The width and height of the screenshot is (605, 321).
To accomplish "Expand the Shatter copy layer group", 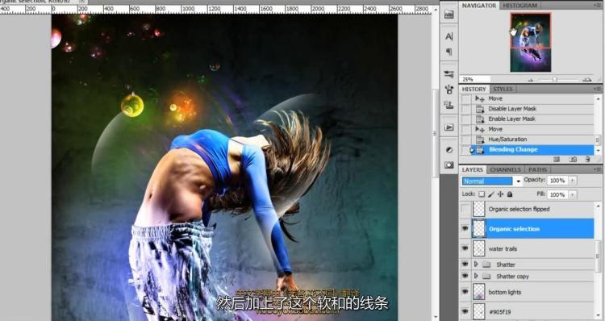I will click(476, 276).
